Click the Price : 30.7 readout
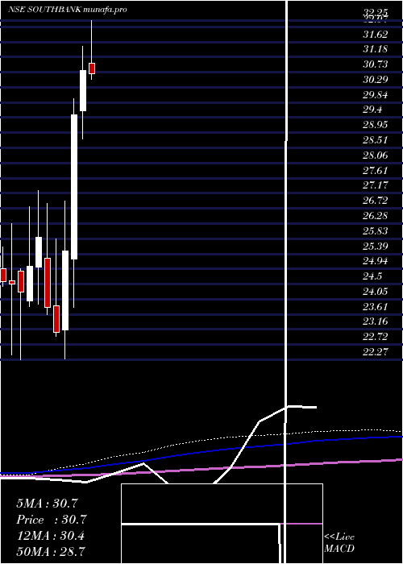This screenshot has width=403, height=564. click(52, 520)
